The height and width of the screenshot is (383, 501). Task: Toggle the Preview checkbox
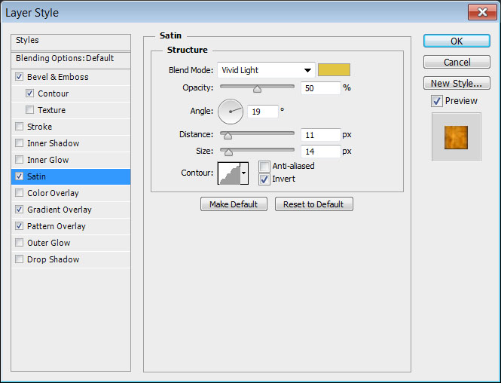point(437,101)
